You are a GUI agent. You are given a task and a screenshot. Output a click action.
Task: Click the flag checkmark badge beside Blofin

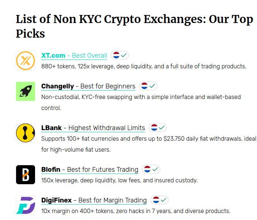(x=151, y=169)
